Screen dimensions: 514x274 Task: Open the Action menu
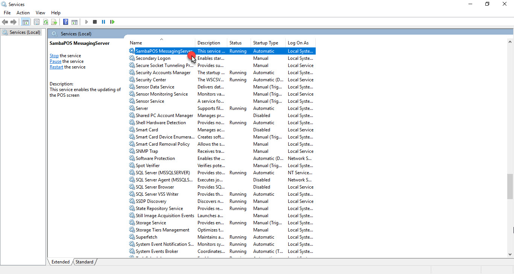[23, 13]
